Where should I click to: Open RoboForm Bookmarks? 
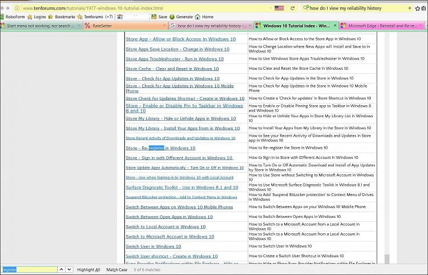[62, 17]
